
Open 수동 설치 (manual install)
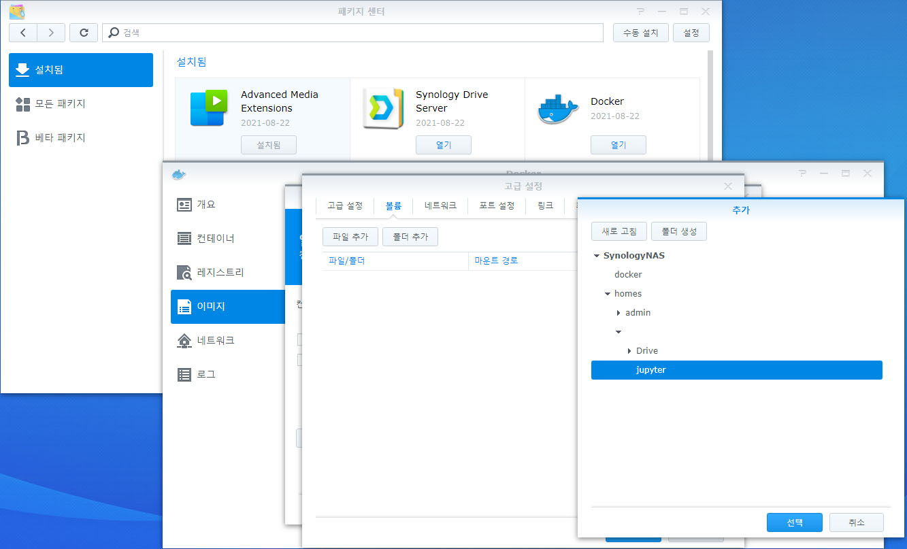coord(640,33)
